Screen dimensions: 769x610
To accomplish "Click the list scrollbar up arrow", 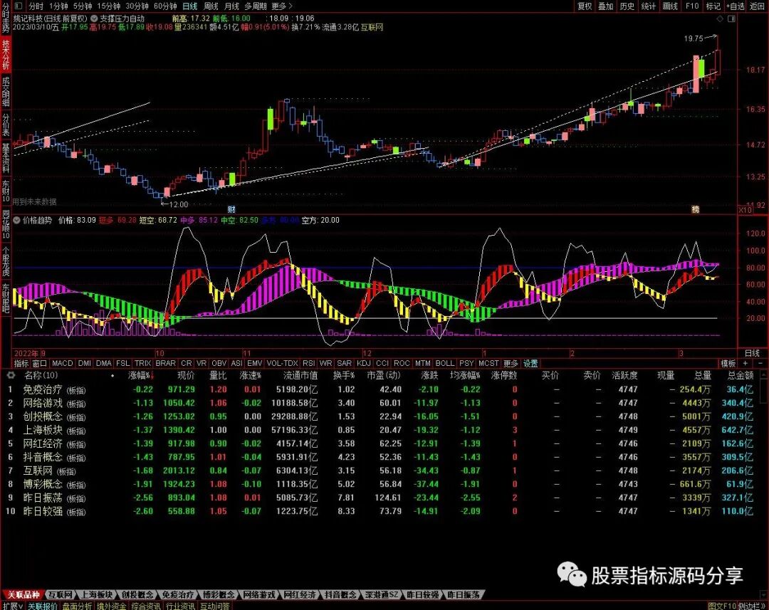I will click(x=763, y=376).
